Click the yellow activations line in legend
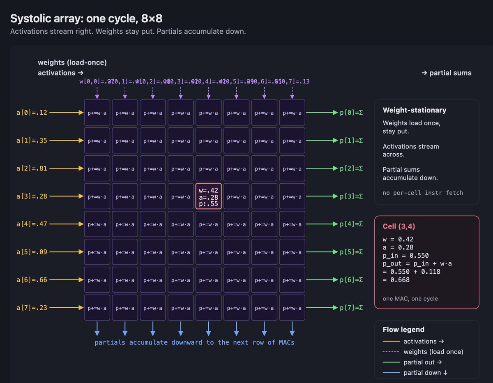The width and height of the screenshot is (493, 383). pyautogui.click(x=391, y=341)
